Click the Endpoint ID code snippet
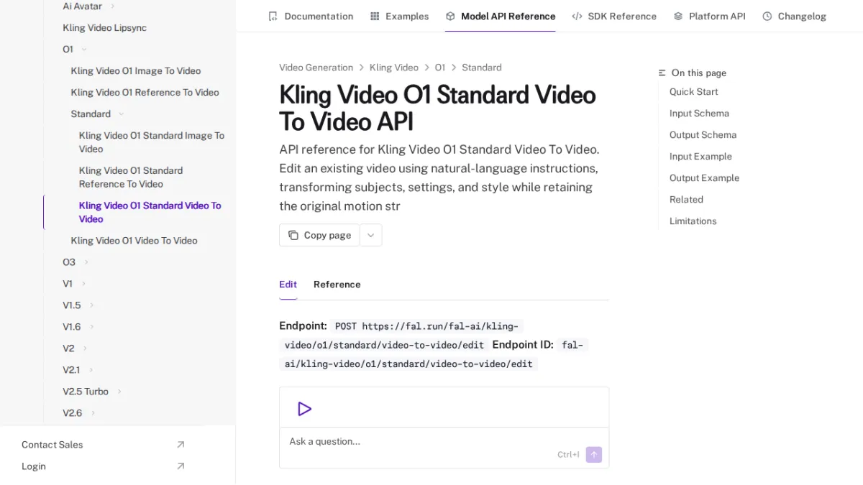863x485 pixels. click(434, 355)
